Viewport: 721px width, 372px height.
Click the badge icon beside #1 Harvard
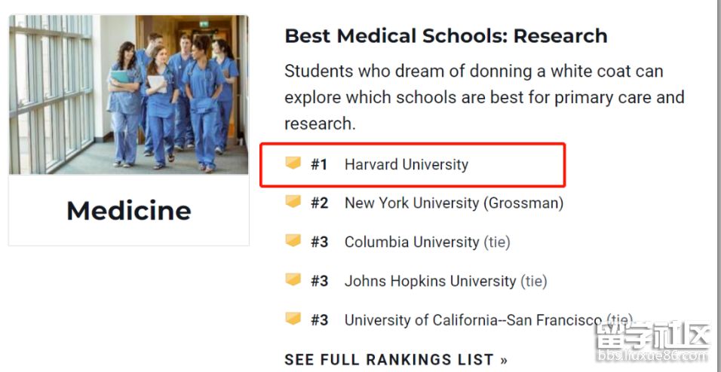coord(293,163)
